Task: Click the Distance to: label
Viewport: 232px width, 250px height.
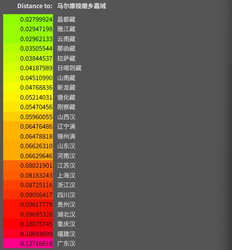Action: (35, 6)
